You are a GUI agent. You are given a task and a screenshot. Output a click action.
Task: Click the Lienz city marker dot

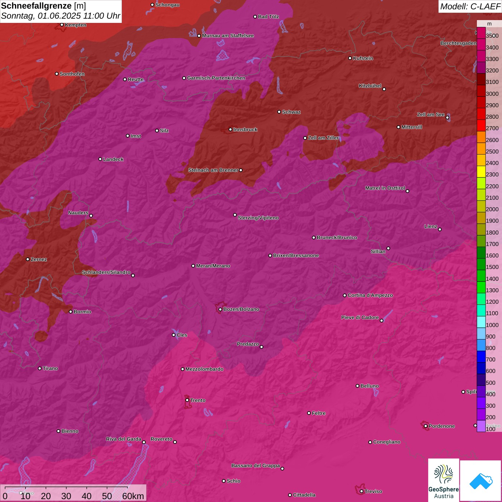pyautogui.click(x=440, y=229)
